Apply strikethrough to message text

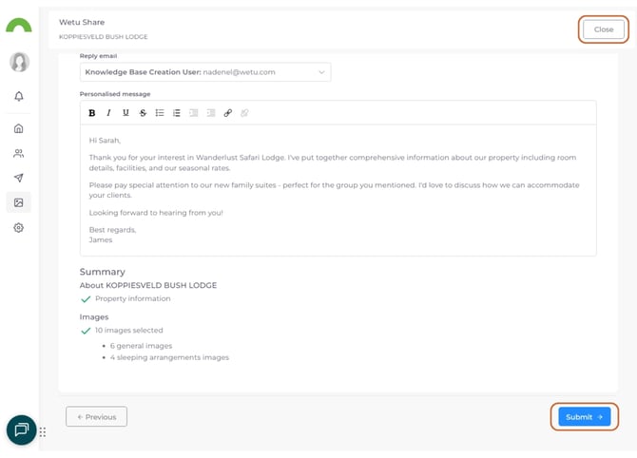[x=143, y=113]
